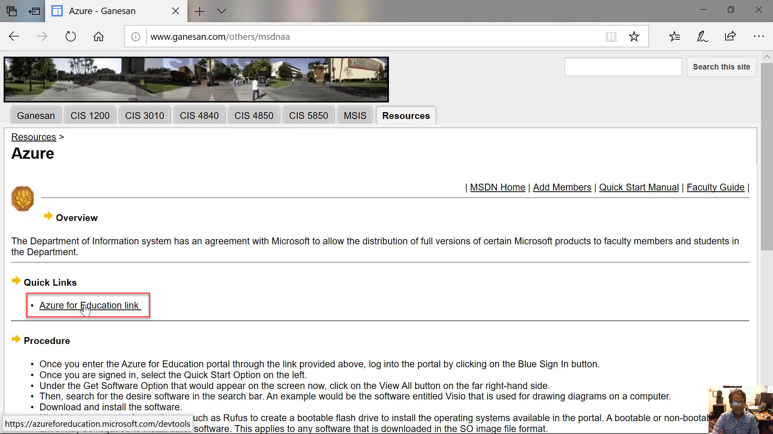Expand tab preview chevron
773x434 pixels.
221,11
